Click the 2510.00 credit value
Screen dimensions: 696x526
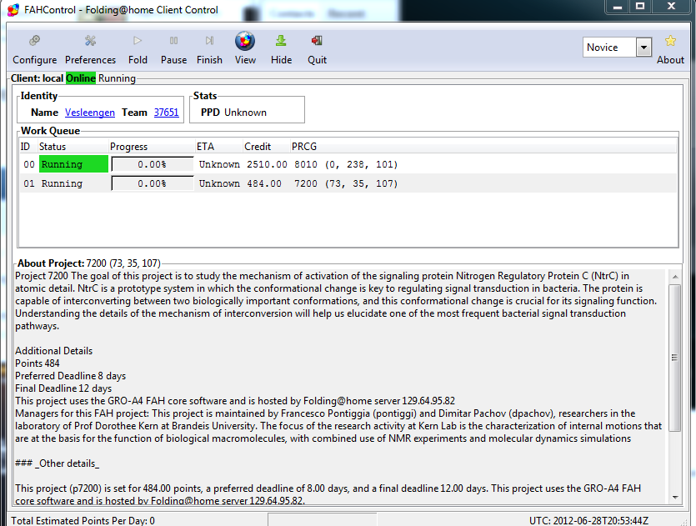pyautogui.click(x=267, y=164)
